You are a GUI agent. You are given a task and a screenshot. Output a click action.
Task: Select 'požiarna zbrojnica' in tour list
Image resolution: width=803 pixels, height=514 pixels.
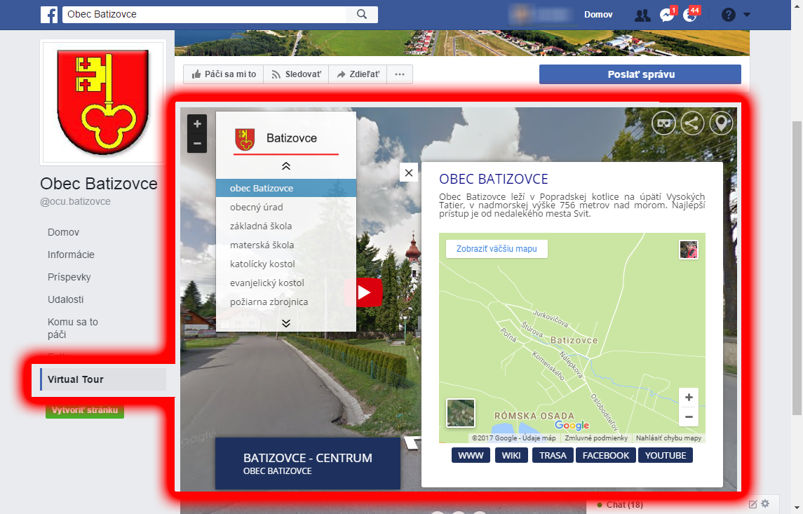click(x=285, y=302)
